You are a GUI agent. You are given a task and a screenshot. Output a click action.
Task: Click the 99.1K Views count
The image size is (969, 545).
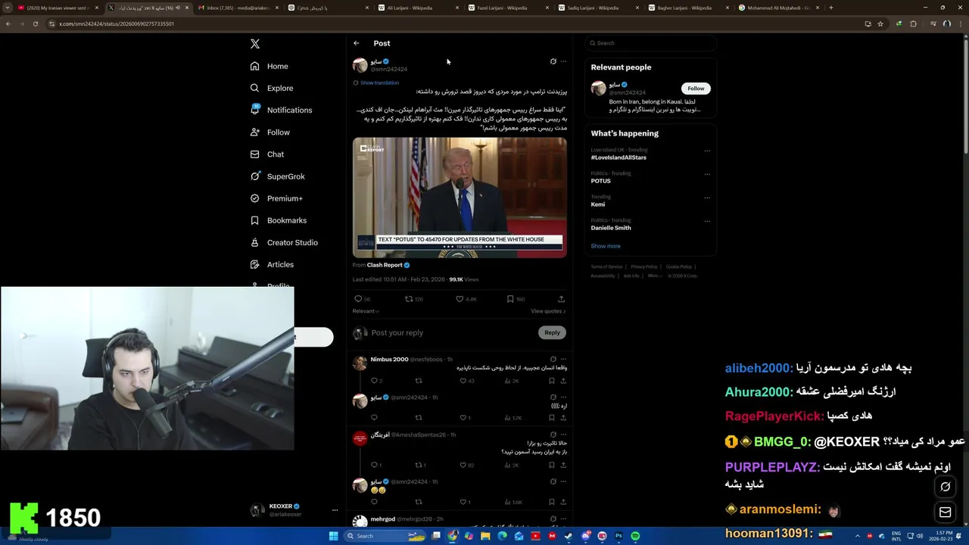pos(463,279)
